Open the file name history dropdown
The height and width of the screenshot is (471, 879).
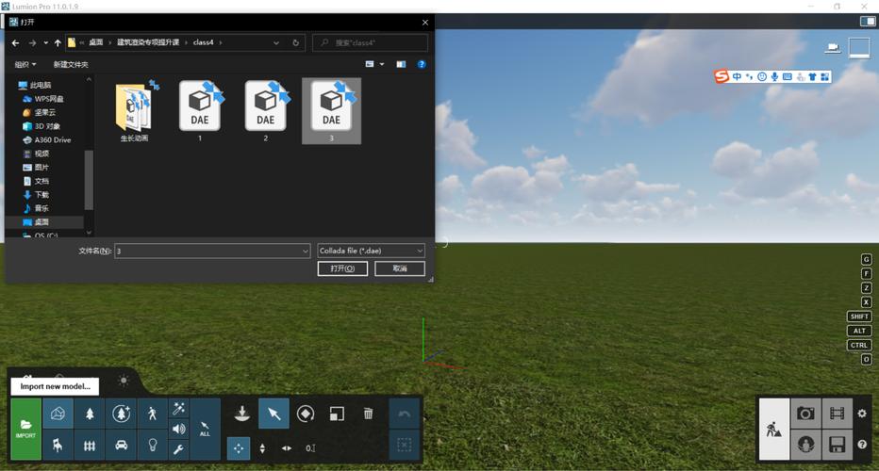click(305, 252)
